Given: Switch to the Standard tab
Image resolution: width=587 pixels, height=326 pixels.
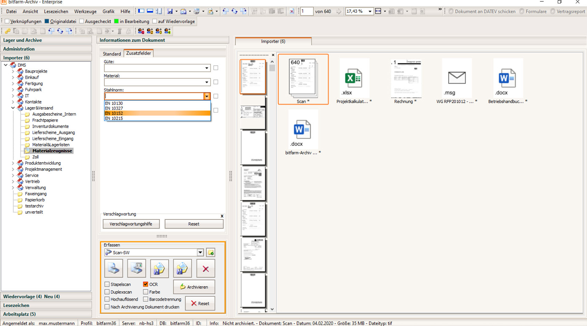Looking at the screenshot, I should point(112,54).
